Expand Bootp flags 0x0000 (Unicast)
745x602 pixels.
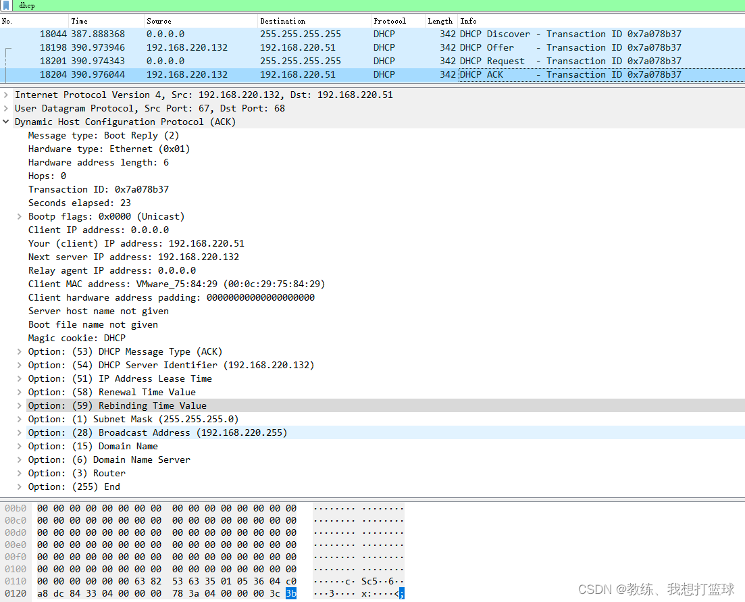[x=18, y=216]
